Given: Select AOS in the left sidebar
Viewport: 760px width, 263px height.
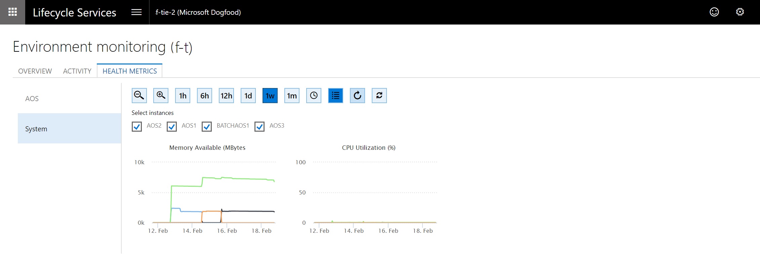Looking at the screenshot, I should [32, 99].
